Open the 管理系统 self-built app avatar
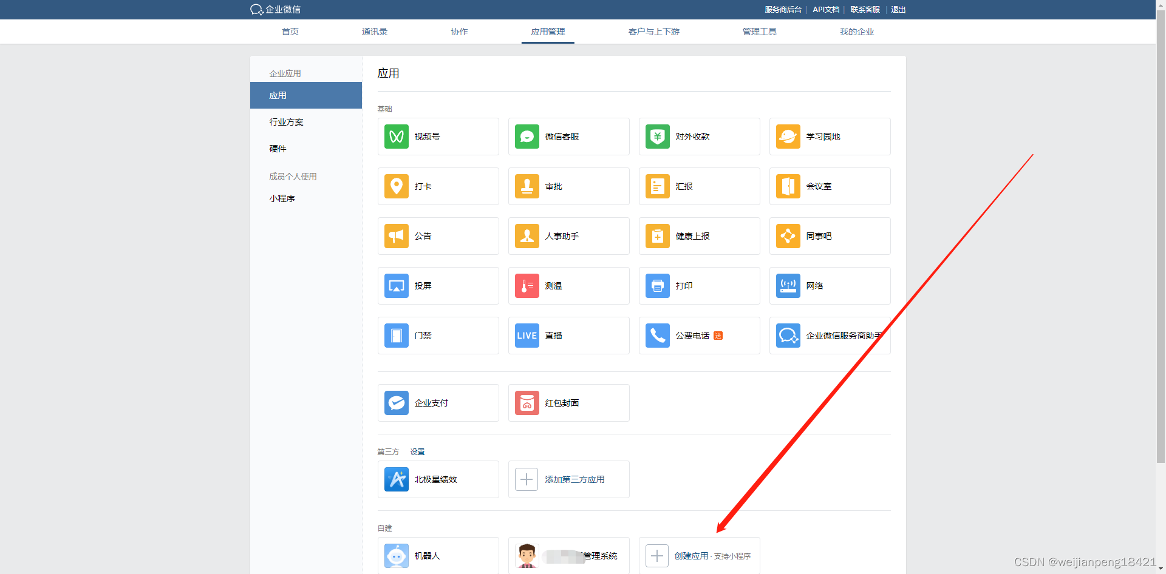 [527, 556]
